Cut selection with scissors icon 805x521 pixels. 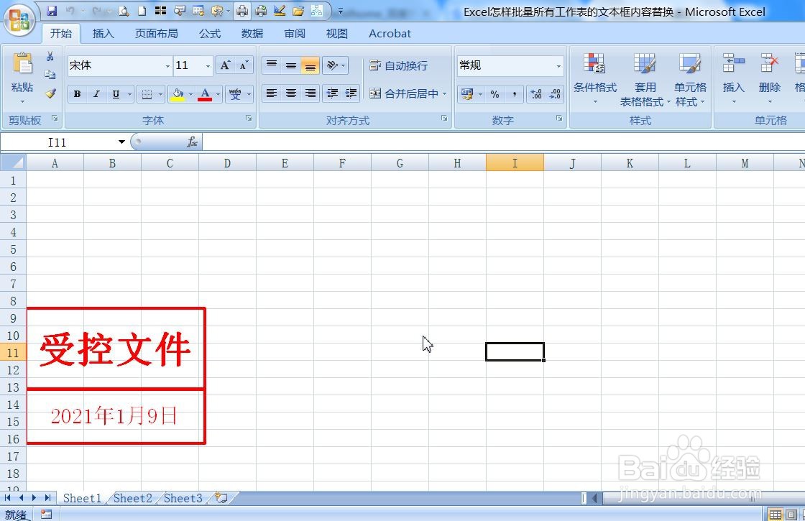coord(50,56)
